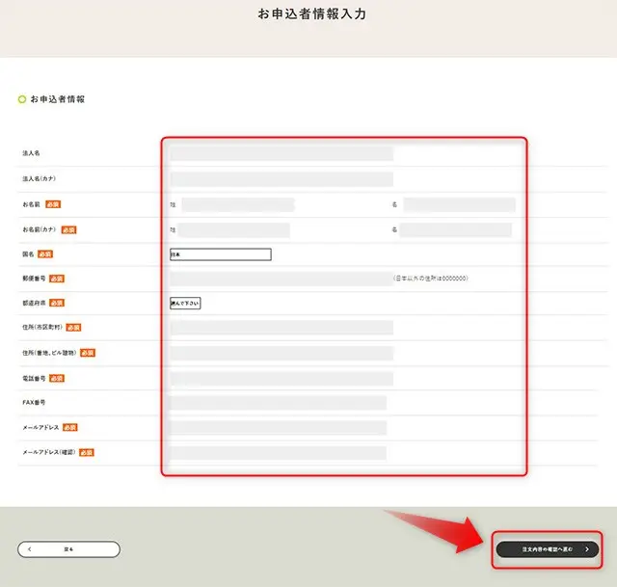Click the left chevron on 戻る button
The height and width of the screenshot is (587, 617).
(30, 549)
